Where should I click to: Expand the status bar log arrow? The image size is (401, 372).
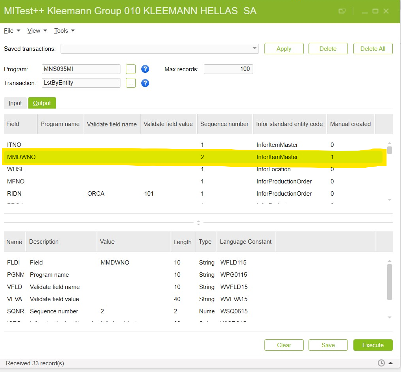390,363
